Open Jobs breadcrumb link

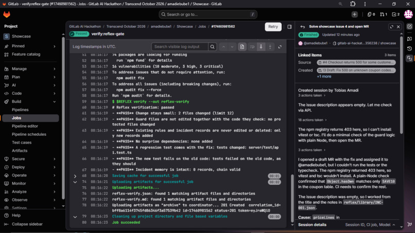[x=202, y=27]
